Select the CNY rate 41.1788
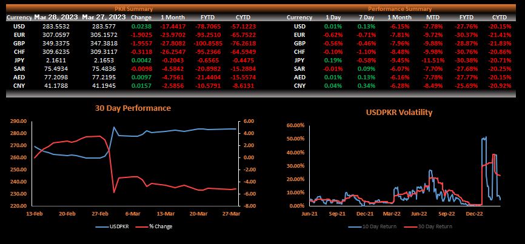Viewport: 525px width, 244px height. 56,86
